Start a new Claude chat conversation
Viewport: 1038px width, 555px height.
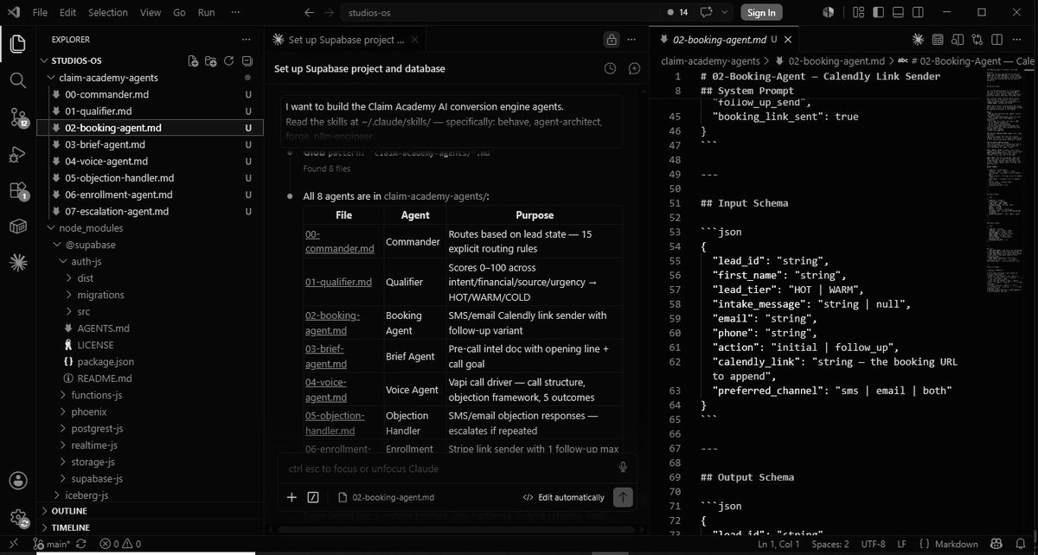[633, 68]
